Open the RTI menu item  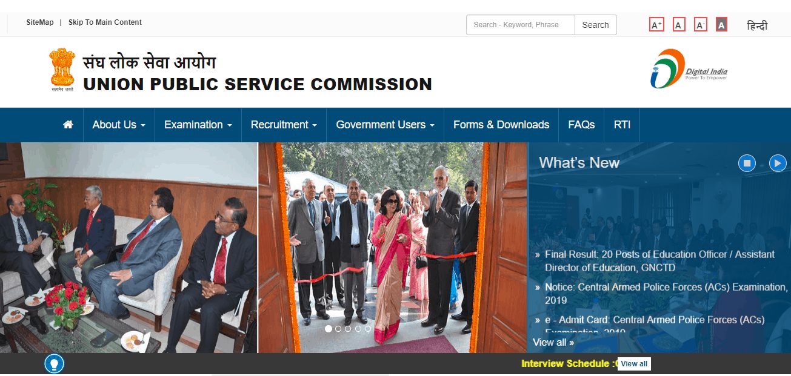tap(622, 125)
